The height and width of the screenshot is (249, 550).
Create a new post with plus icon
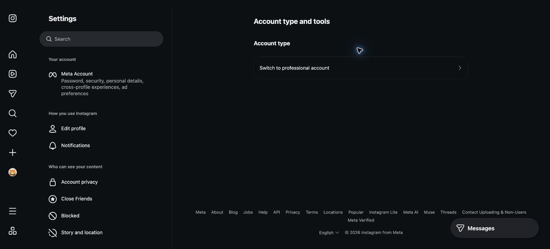tap(13, 152)
